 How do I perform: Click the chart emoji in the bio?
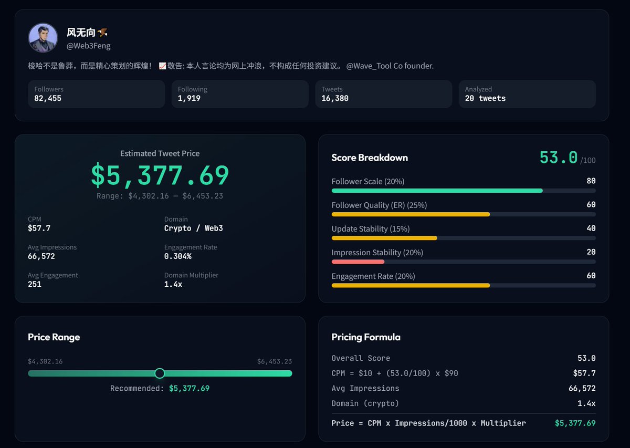[162, 66]
